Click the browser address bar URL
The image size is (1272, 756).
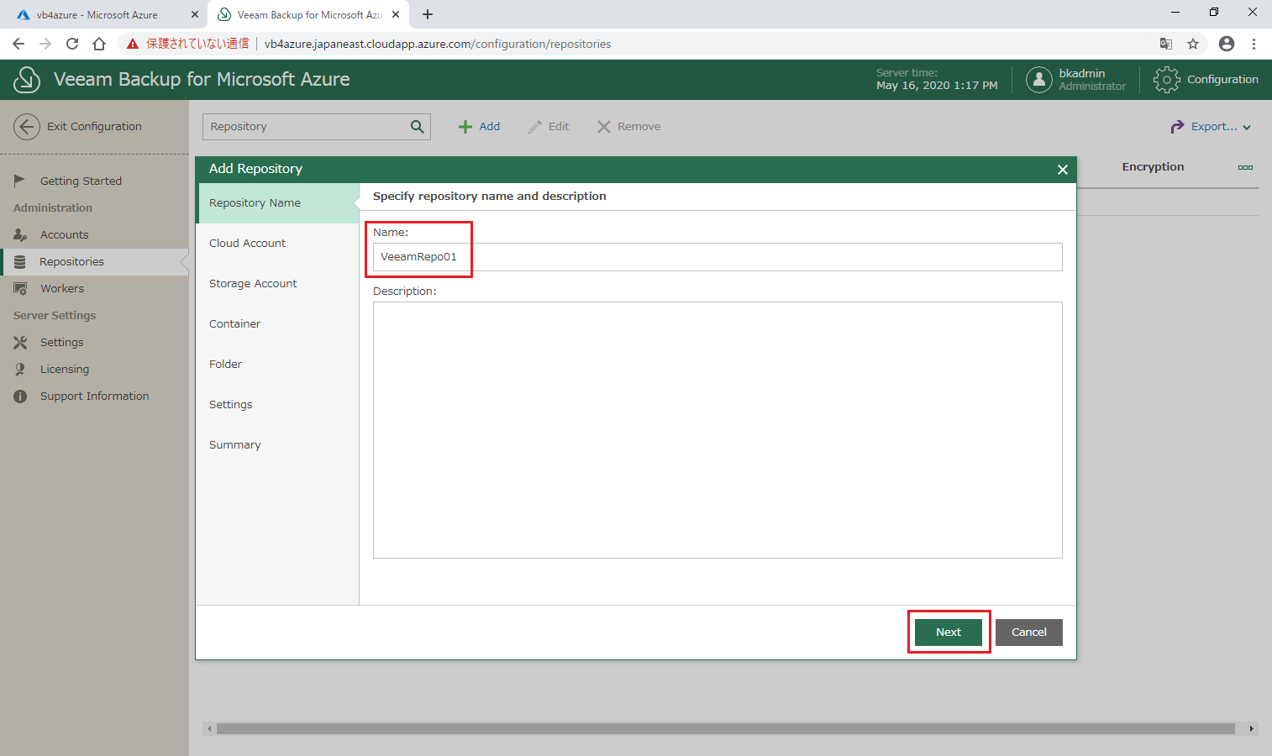click(x=438, y=44)
